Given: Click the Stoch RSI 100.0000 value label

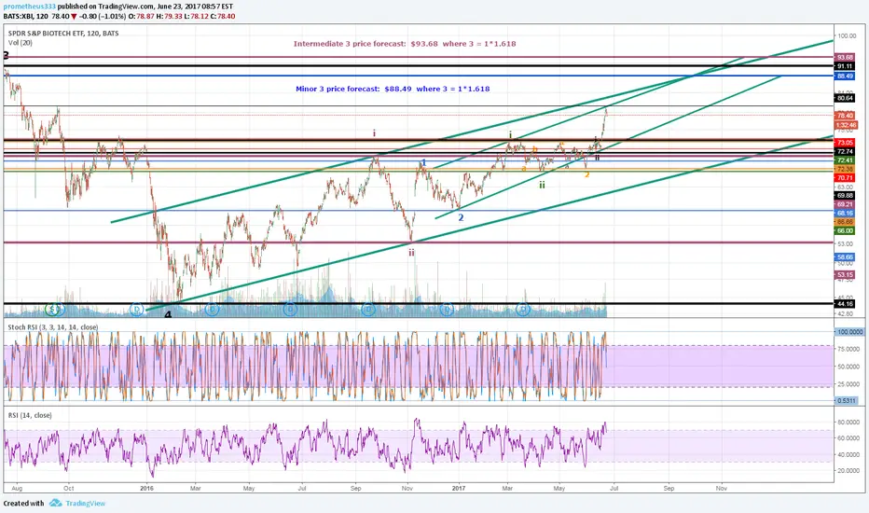Looking at the screenshot, I should point(849,332).
